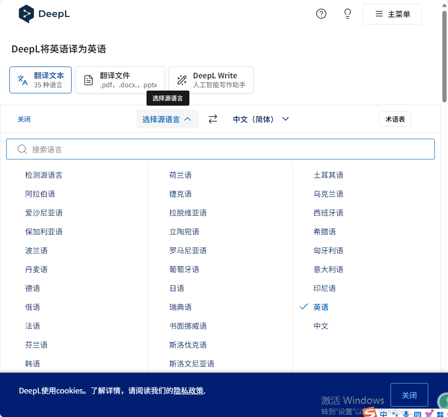Open the 主菜单 main menu

pyautogui.click(x=392, y=14)
